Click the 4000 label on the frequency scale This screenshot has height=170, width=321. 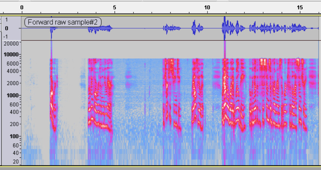coord(13,71)
